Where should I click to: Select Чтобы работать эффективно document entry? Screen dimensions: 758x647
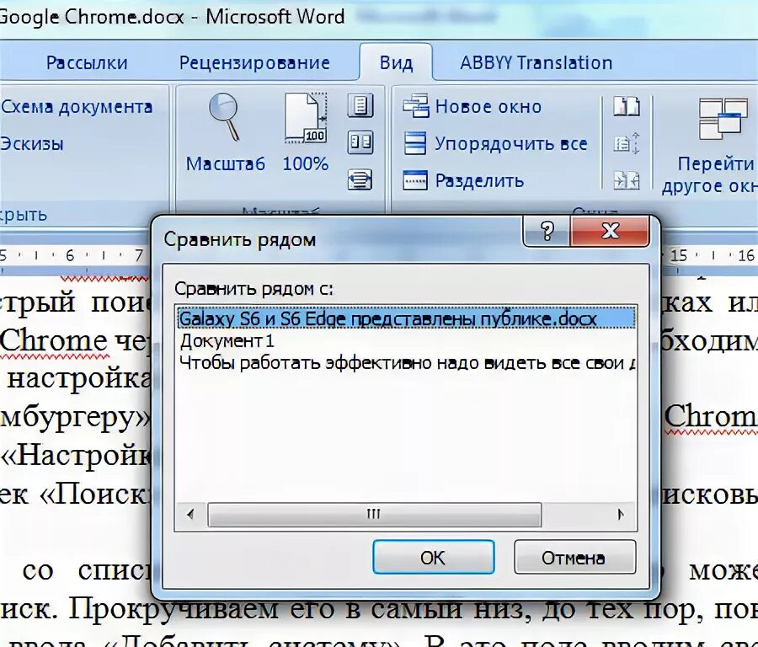pos(406,362)
